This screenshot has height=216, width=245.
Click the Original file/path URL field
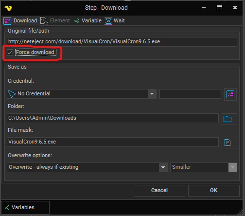[122, 41]
